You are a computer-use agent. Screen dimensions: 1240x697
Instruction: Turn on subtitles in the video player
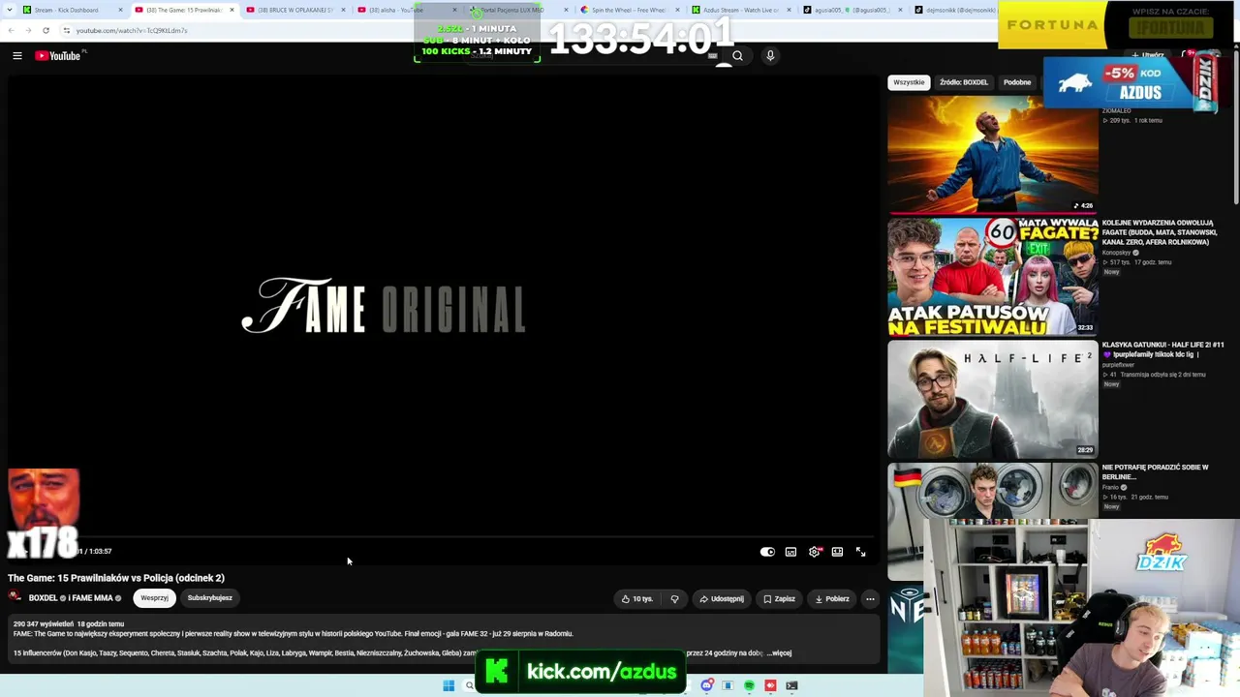pyautogui.click(x=790, y=552)
